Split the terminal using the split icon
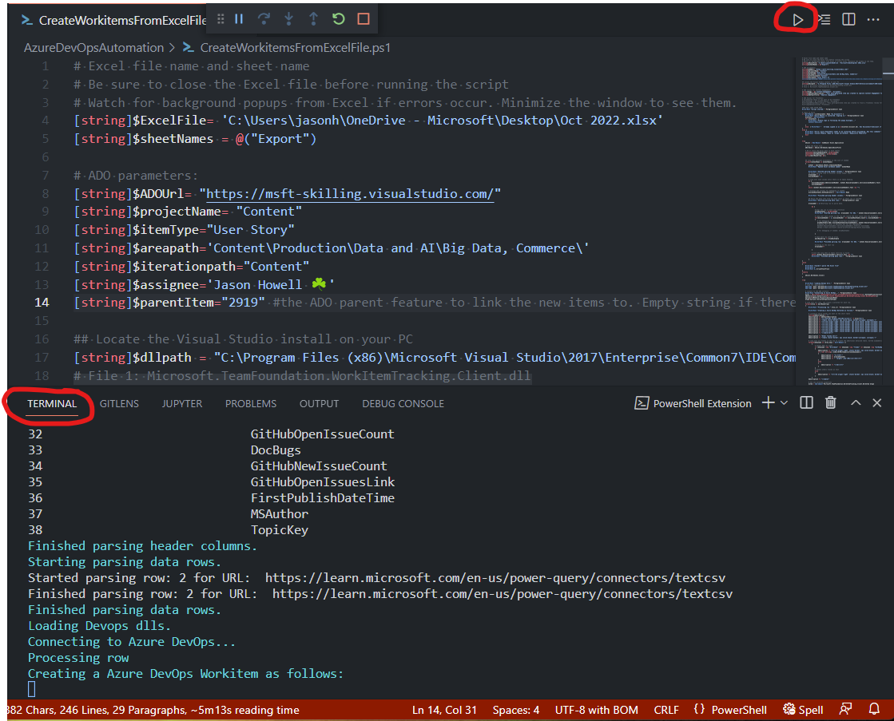Image resolution: width=894 pixels, height=721 pixels. click(x=806, y=402)
